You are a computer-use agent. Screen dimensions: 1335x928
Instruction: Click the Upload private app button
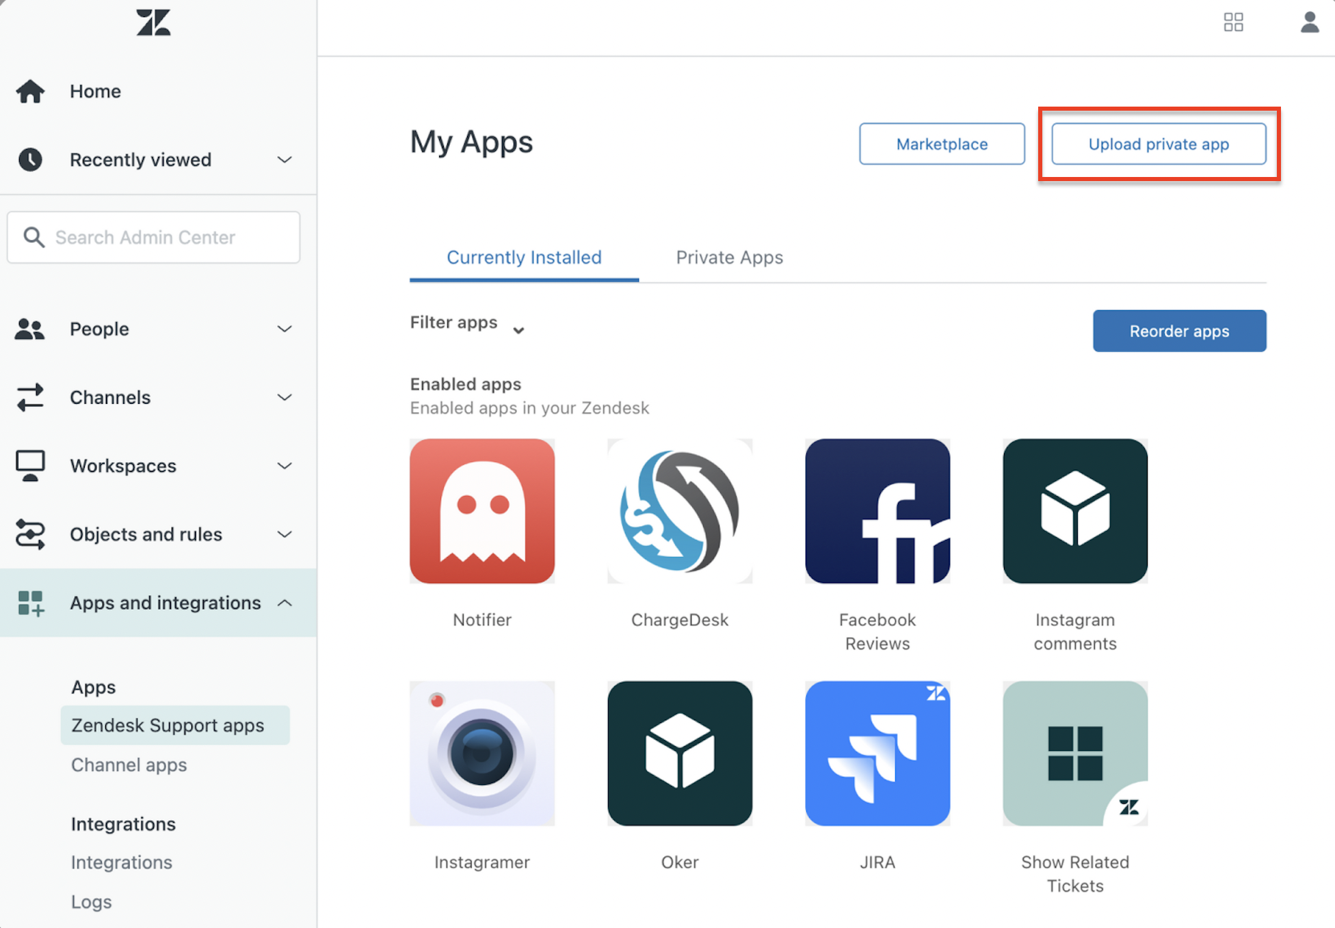coord(1159,144)
